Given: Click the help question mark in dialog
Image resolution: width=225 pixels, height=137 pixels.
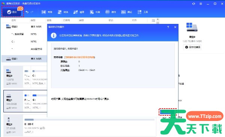Looking at the screenshot, I should 168,27.
